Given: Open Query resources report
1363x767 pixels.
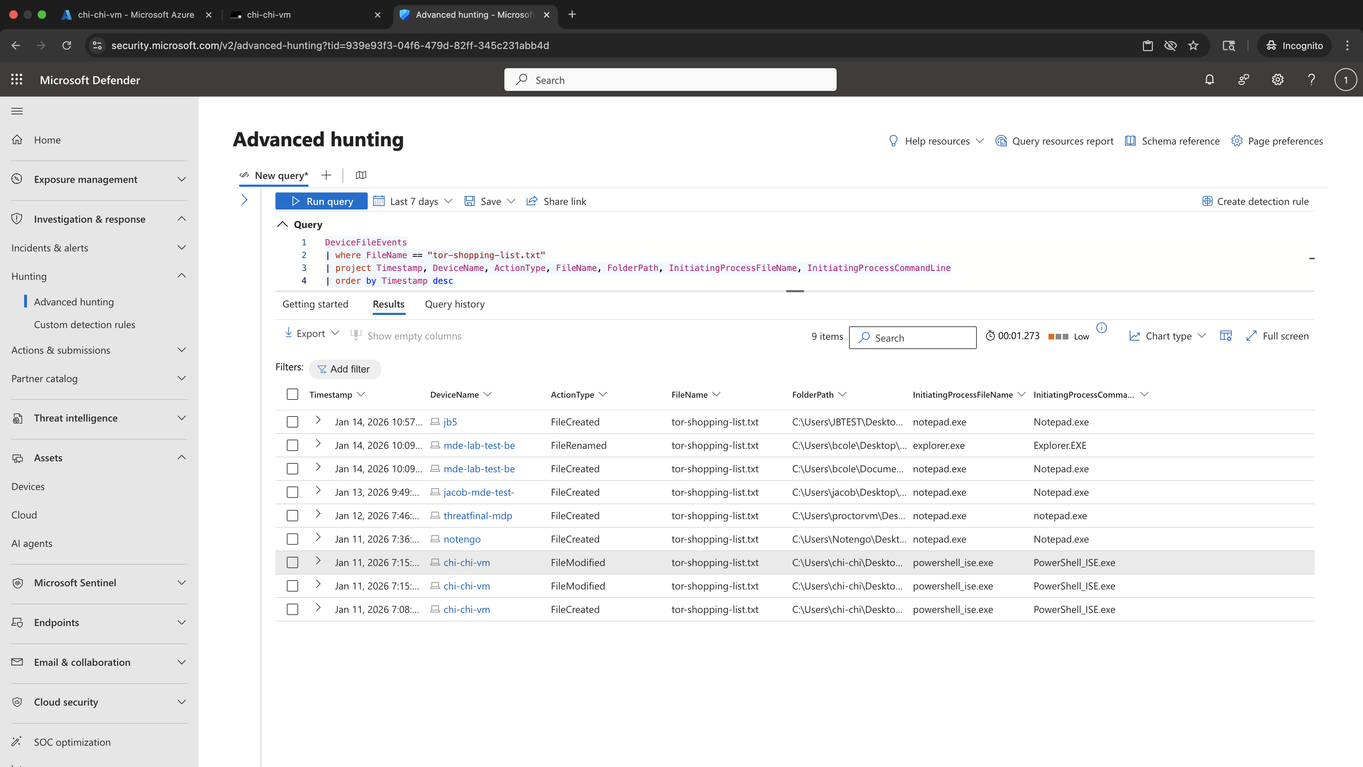Looking at the screenshot, I should (x=1054, y=141).
